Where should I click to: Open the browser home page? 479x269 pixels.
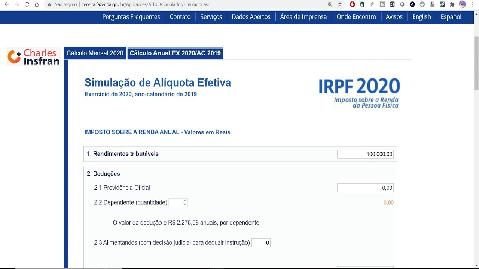37,4
